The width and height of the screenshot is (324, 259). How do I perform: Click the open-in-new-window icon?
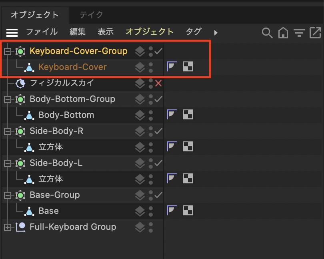(x=315, y=33)
